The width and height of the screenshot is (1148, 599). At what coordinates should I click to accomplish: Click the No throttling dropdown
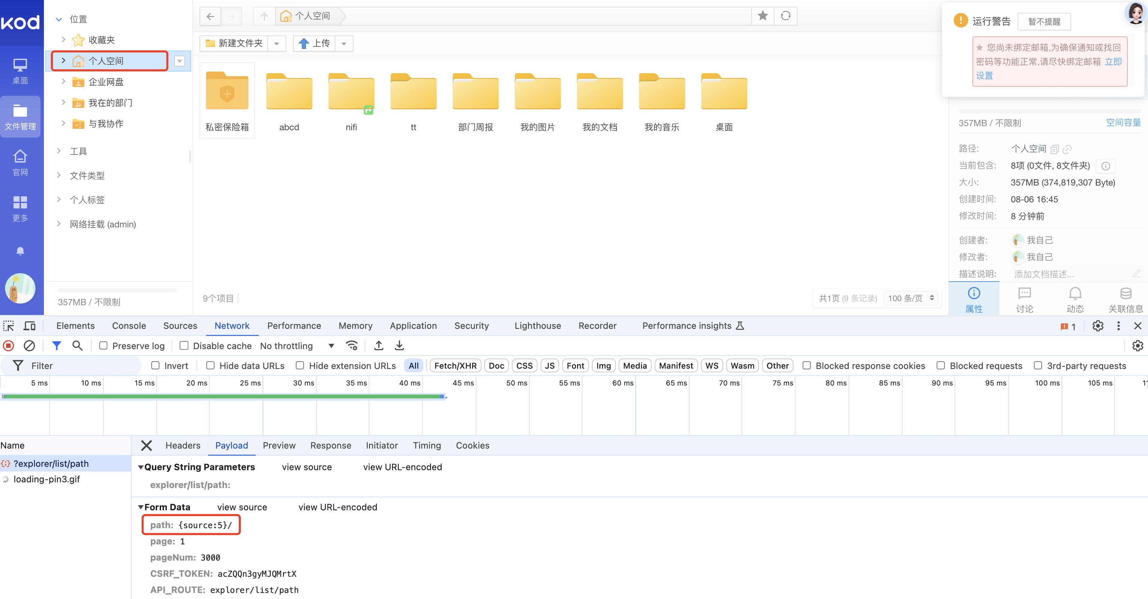click(x=296, y=346)
